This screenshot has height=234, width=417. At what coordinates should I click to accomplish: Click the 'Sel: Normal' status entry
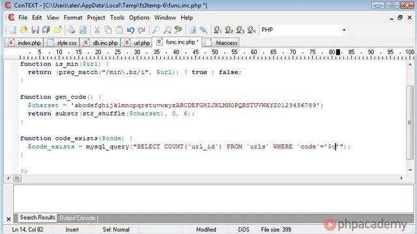[116, 229]
